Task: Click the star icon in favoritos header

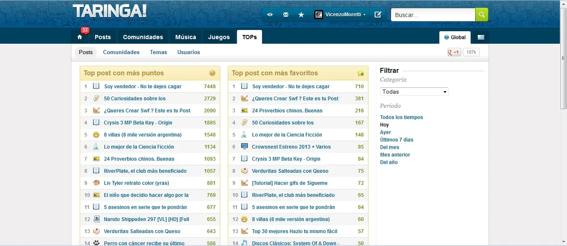Action: click(x=360, y=73)
